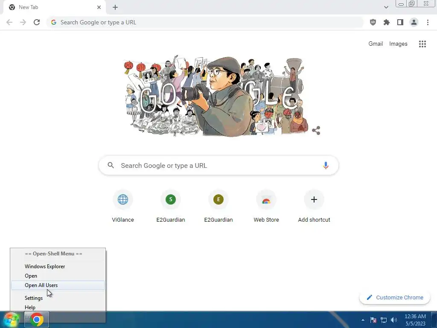437x328 pixels.
Task: Show hidden tray icons arrow
Action: [363, 320]
